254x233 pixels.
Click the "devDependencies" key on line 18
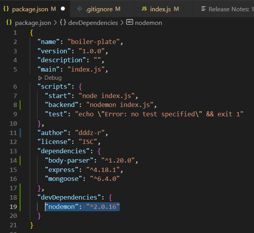pyautogui.click(x=69, y=198)
